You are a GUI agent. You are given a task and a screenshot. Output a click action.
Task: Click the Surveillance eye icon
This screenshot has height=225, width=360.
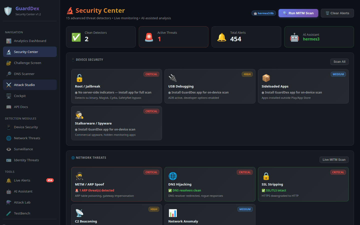[x=9, y=149]
